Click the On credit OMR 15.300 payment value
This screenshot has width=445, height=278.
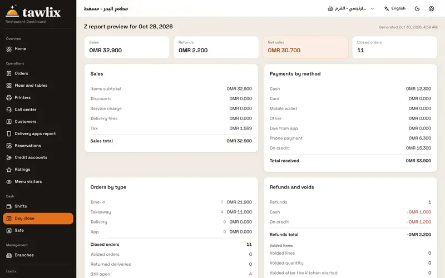pyautogui.click(x=418, y=148)
